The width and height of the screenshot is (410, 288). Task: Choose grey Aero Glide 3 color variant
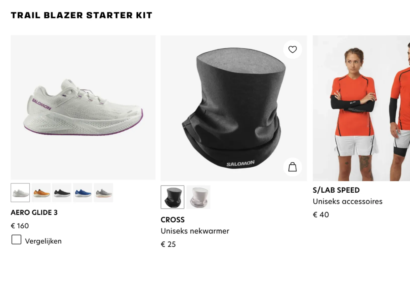(x=104, y=193)
